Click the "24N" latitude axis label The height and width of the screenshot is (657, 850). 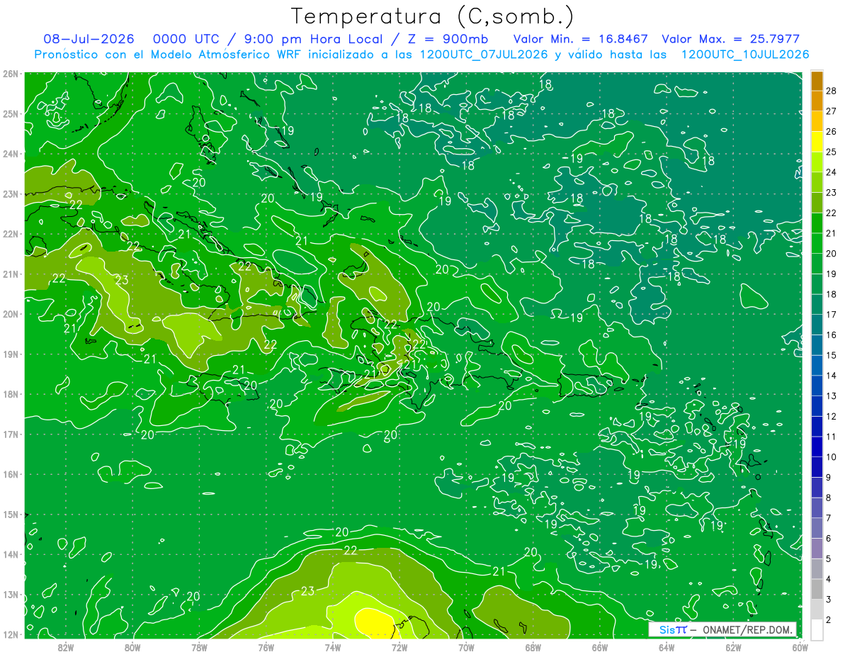point(11,154)
